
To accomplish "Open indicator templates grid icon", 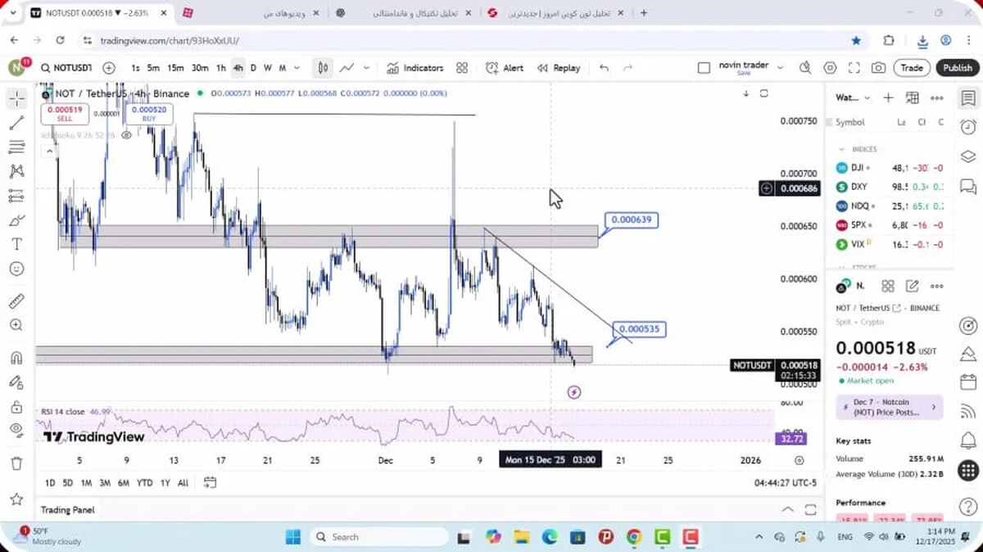I will [x=462, y=68].
